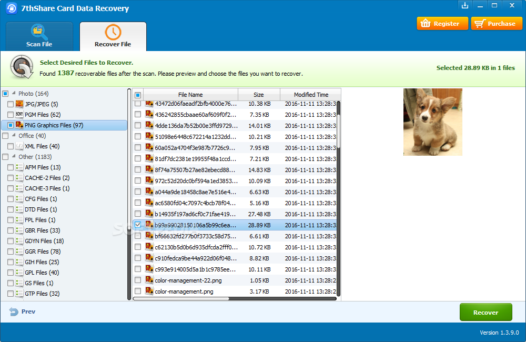Click the image icon of 972c52d20dc0bf594a1ed3853 file
The width and height of the screenshot is (526, 342).
pos(149,181)
